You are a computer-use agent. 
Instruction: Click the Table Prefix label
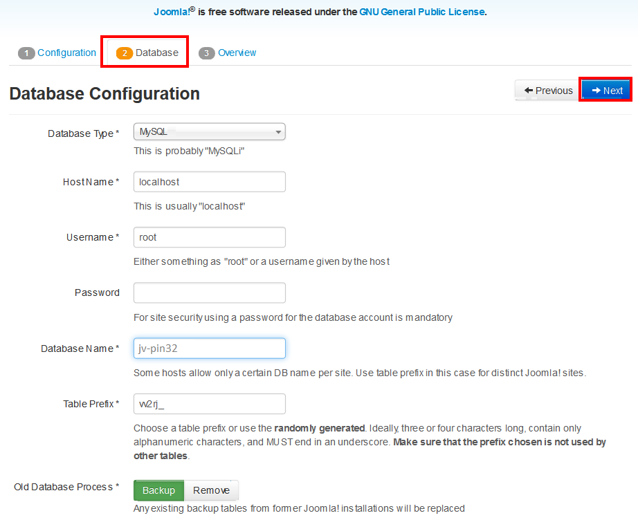pyautogui.click(x=91, y=404)
